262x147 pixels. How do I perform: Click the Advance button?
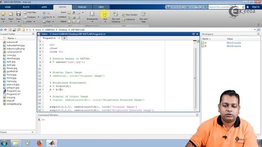click(x=128, y=19)
